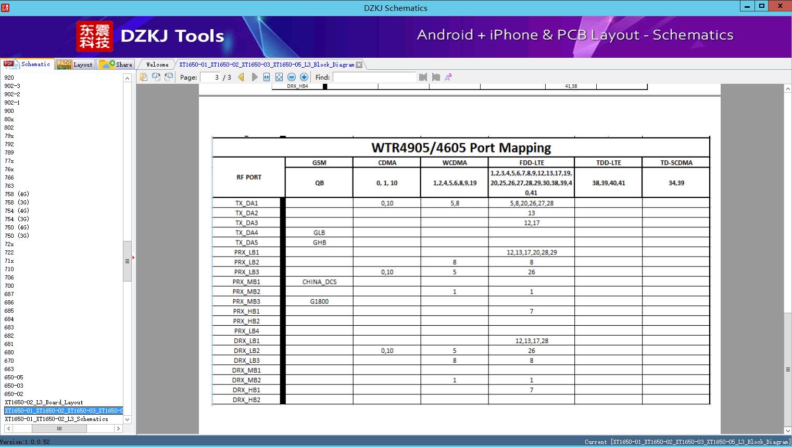Screen dimensions: 792x447
Task: Zoom in the schematic view
Action: pyautogui.click(x=304, y=77)
